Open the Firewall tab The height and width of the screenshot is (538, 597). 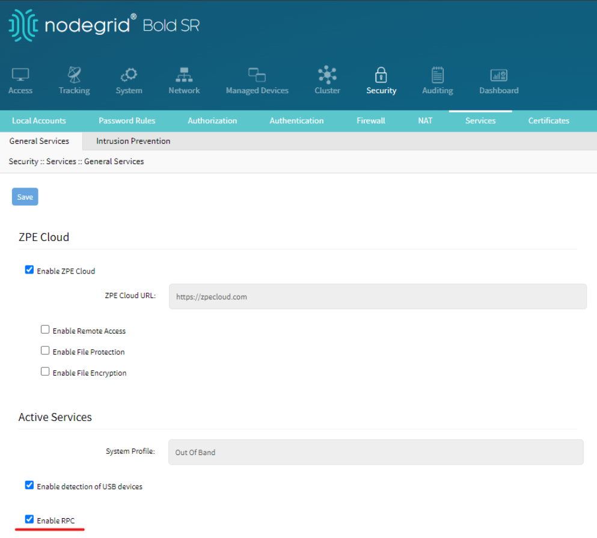tap(371, 121)
